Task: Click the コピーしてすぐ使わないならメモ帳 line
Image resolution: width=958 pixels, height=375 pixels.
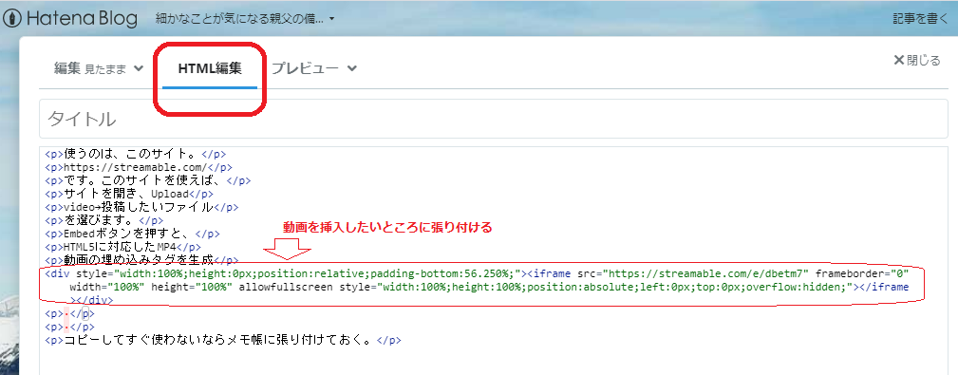Action: pyautogui.click(x=223, y=340)
